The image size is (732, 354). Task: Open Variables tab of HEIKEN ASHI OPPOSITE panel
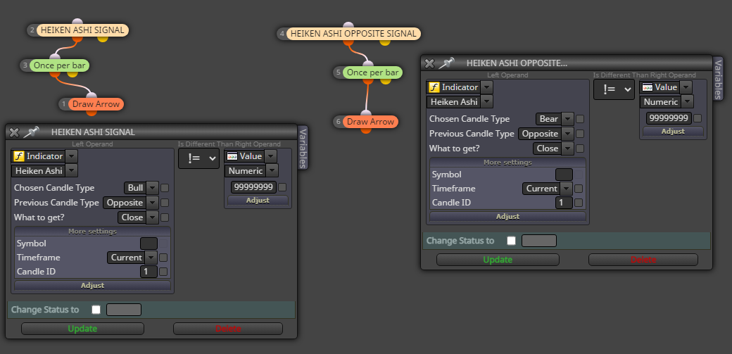718,78
